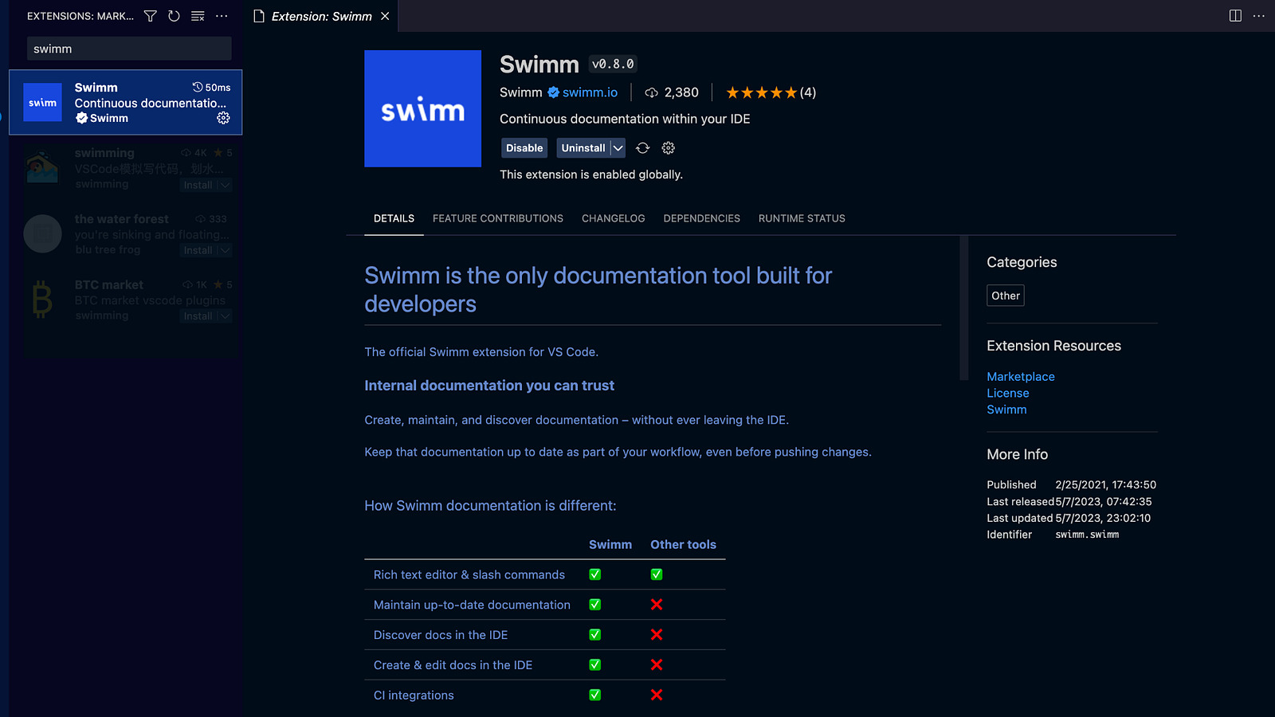Click the sync icon next to Uninstall
Image resolution: width=1275 pixels, height=717 pixels.
pyautogui.click(x=643, y=148)
